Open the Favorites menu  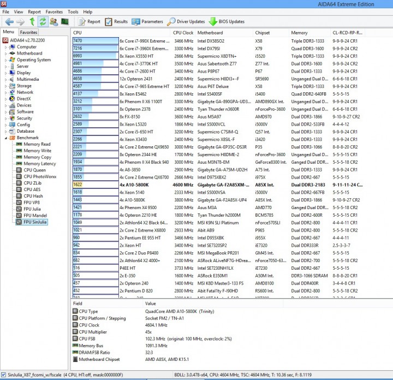54,12
